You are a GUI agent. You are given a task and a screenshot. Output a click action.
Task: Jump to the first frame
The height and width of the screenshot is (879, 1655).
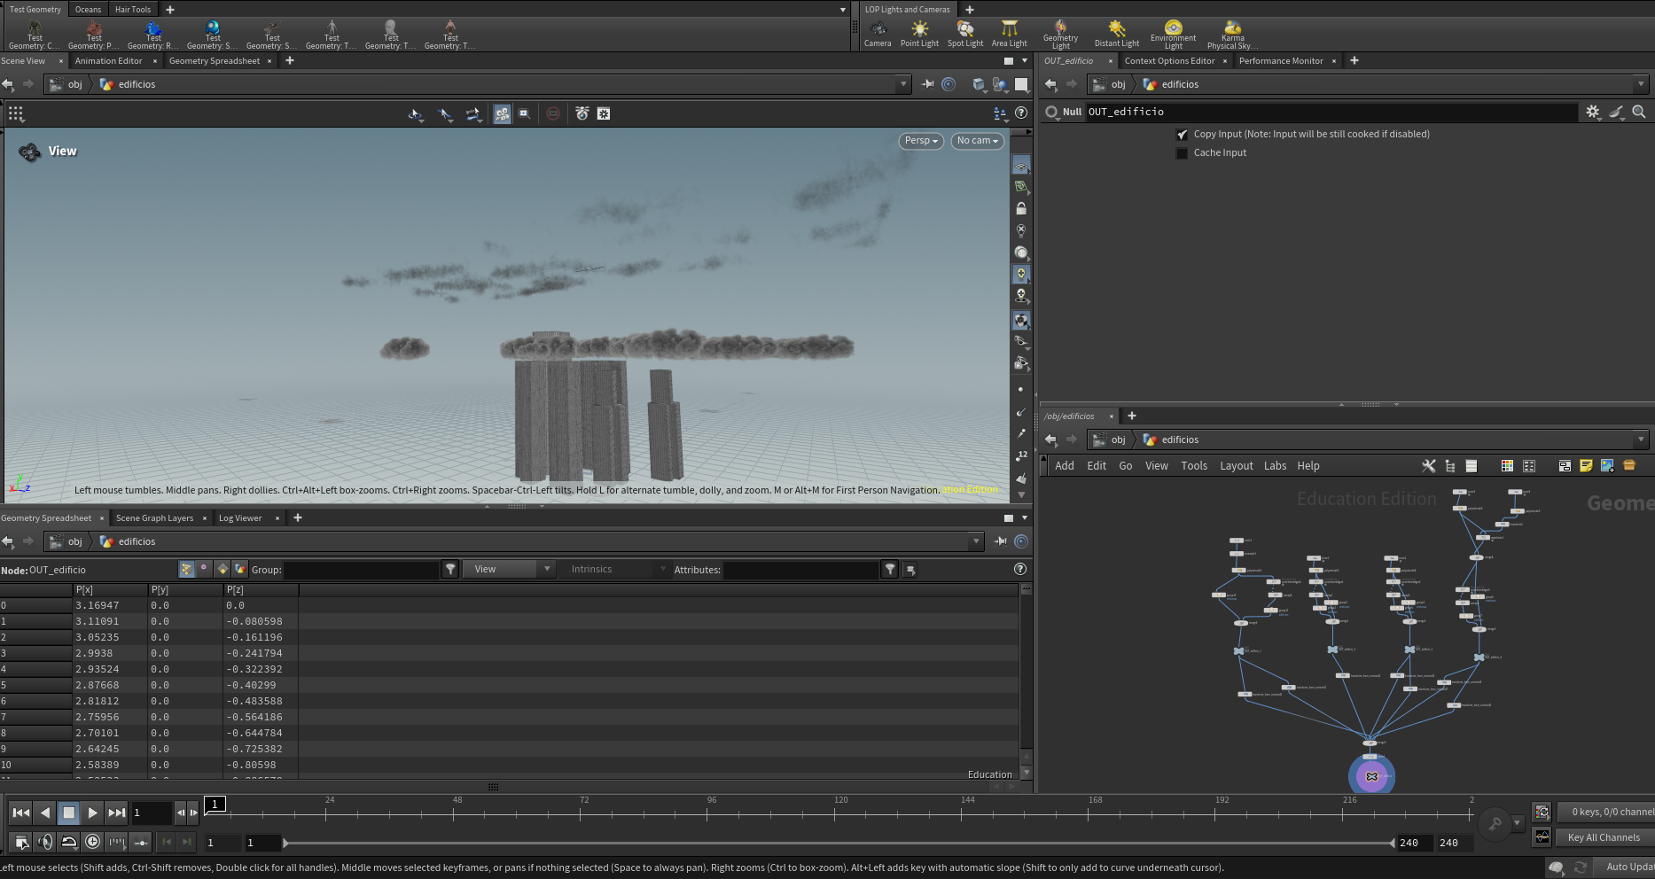coord(21,813)
